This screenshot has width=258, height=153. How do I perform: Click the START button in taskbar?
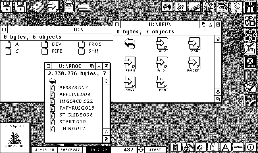tap(155, 149)
